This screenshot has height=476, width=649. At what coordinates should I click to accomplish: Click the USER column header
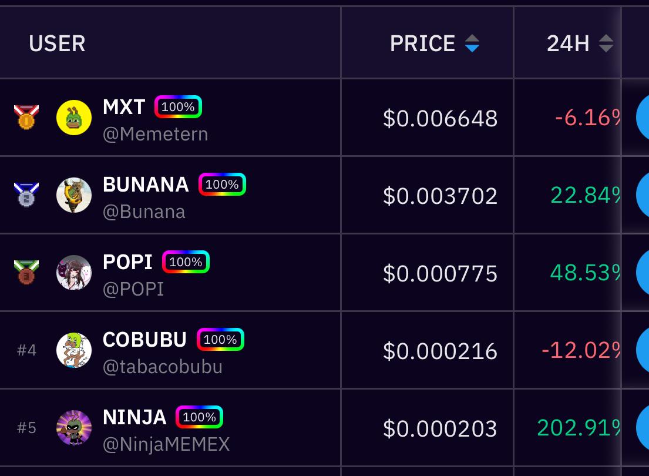tap(57, 43)
